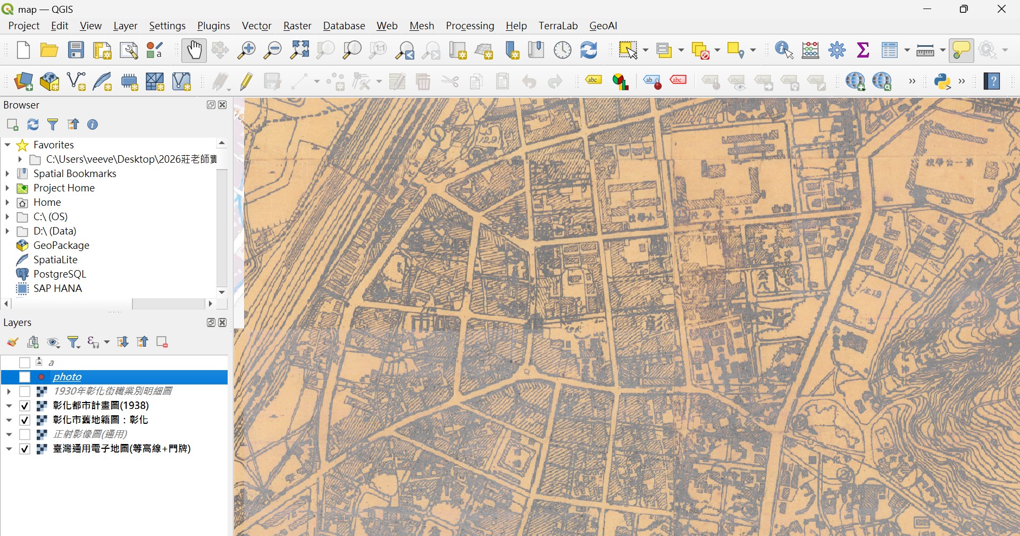Enable the 1930年彰化街職業別明細圖 layer checkbox

[x=24, y=391]
